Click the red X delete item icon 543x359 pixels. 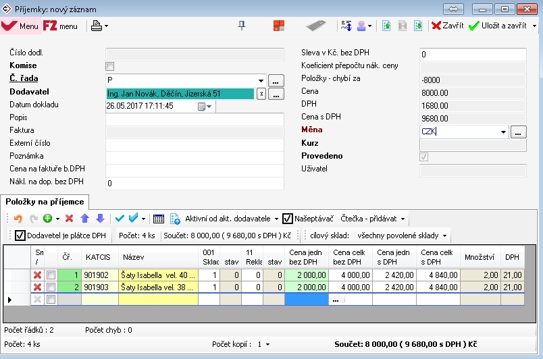tap(70, 218)
